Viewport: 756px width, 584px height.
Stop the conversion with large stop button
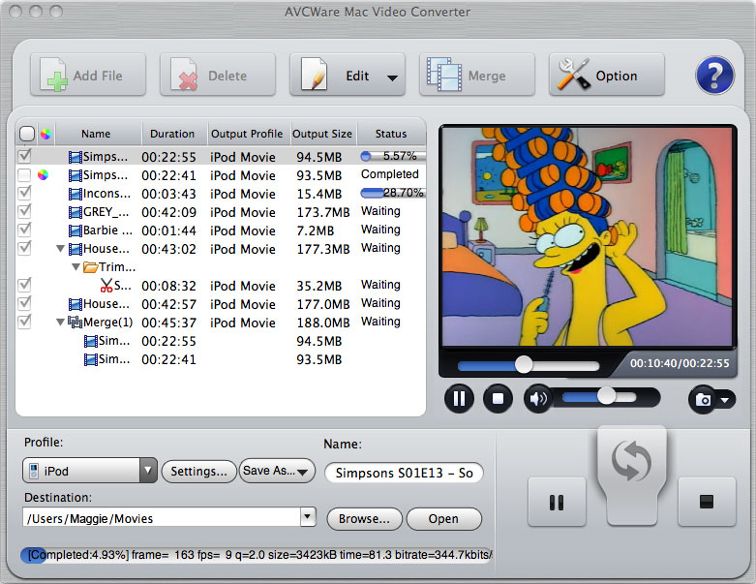(x=707, y=502)
